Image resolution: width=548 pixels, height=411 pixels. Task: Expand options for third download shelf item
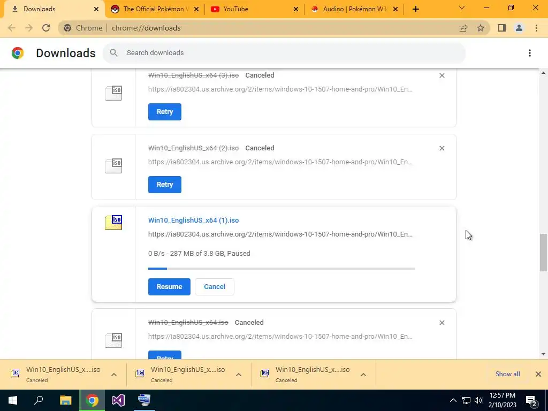pyautogui.click(x=363, y=375)
